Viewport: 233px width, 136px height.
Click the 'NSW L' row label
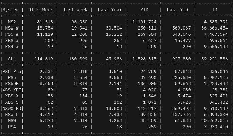click(x=12, y=115)
